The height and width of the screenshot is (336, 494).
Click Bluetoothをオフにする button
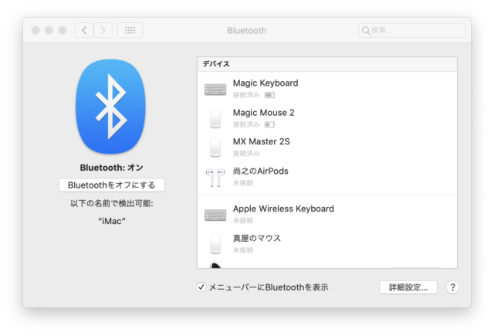111,185
